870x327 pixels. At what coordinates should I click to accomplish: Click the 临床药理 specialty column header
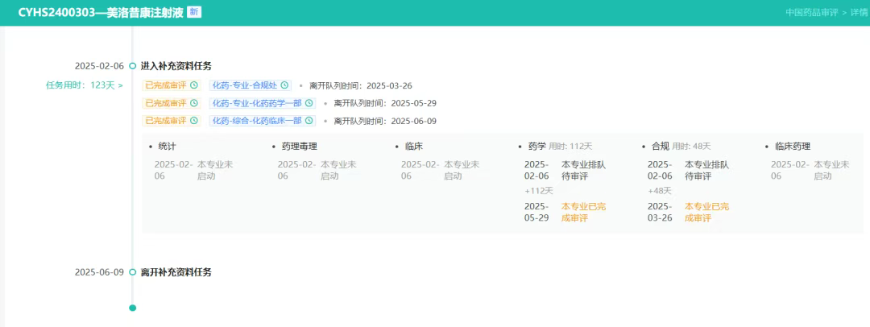[792, 147]
